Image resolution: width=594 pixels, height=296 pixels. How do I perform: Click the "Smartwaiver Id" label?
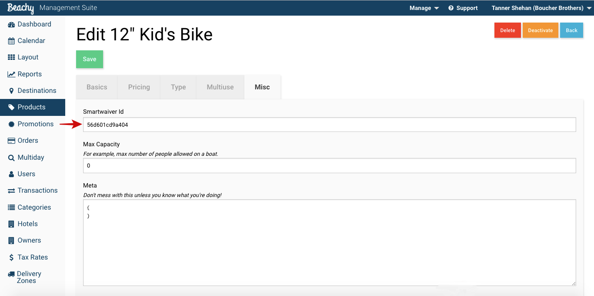click(103, 112)
